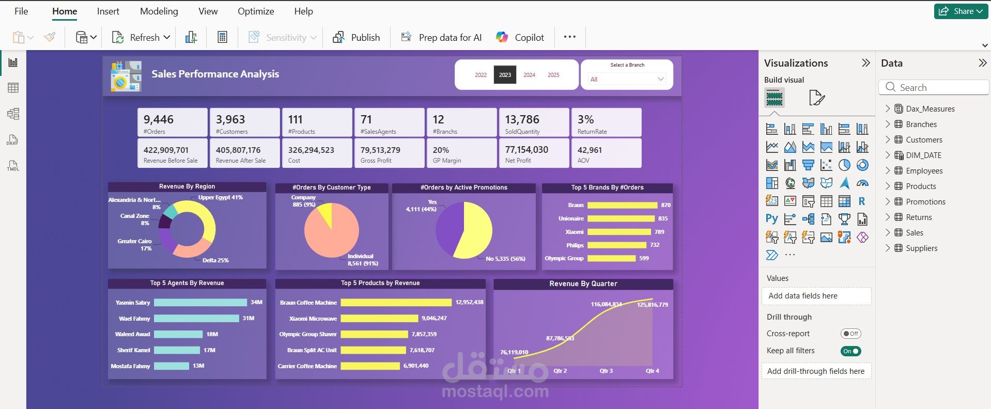Click Prep data for AI

point(441,37)
